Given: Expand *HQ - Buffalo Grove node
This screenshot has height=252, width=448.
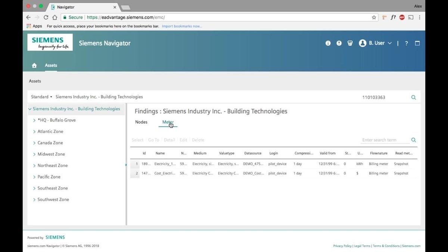Looking at the screenshot, I should coord(34,120).
